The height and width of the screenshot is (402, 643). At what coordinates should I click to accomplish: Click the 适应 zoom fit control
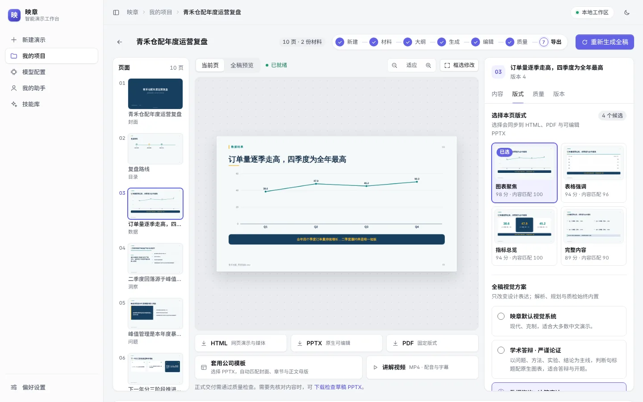[x=412, y=65]
